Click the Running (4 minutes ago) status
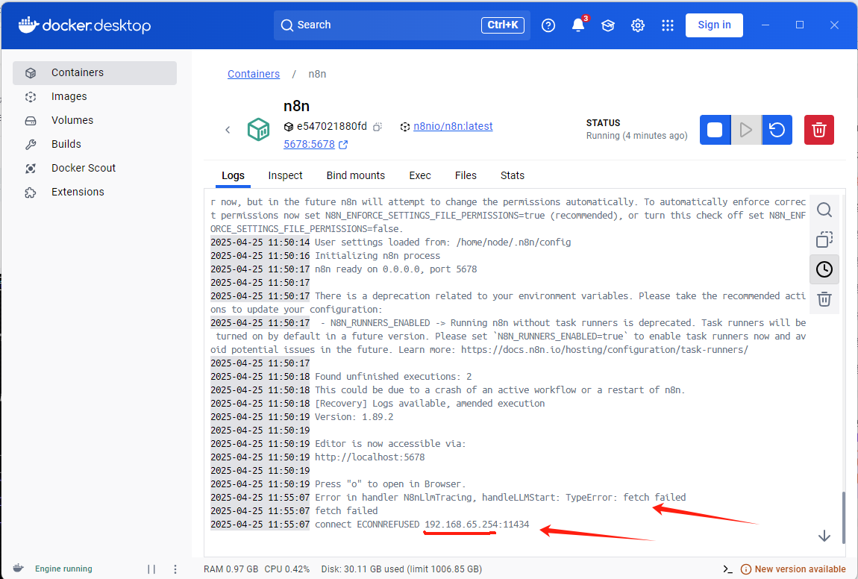 (x=637, y=136)
